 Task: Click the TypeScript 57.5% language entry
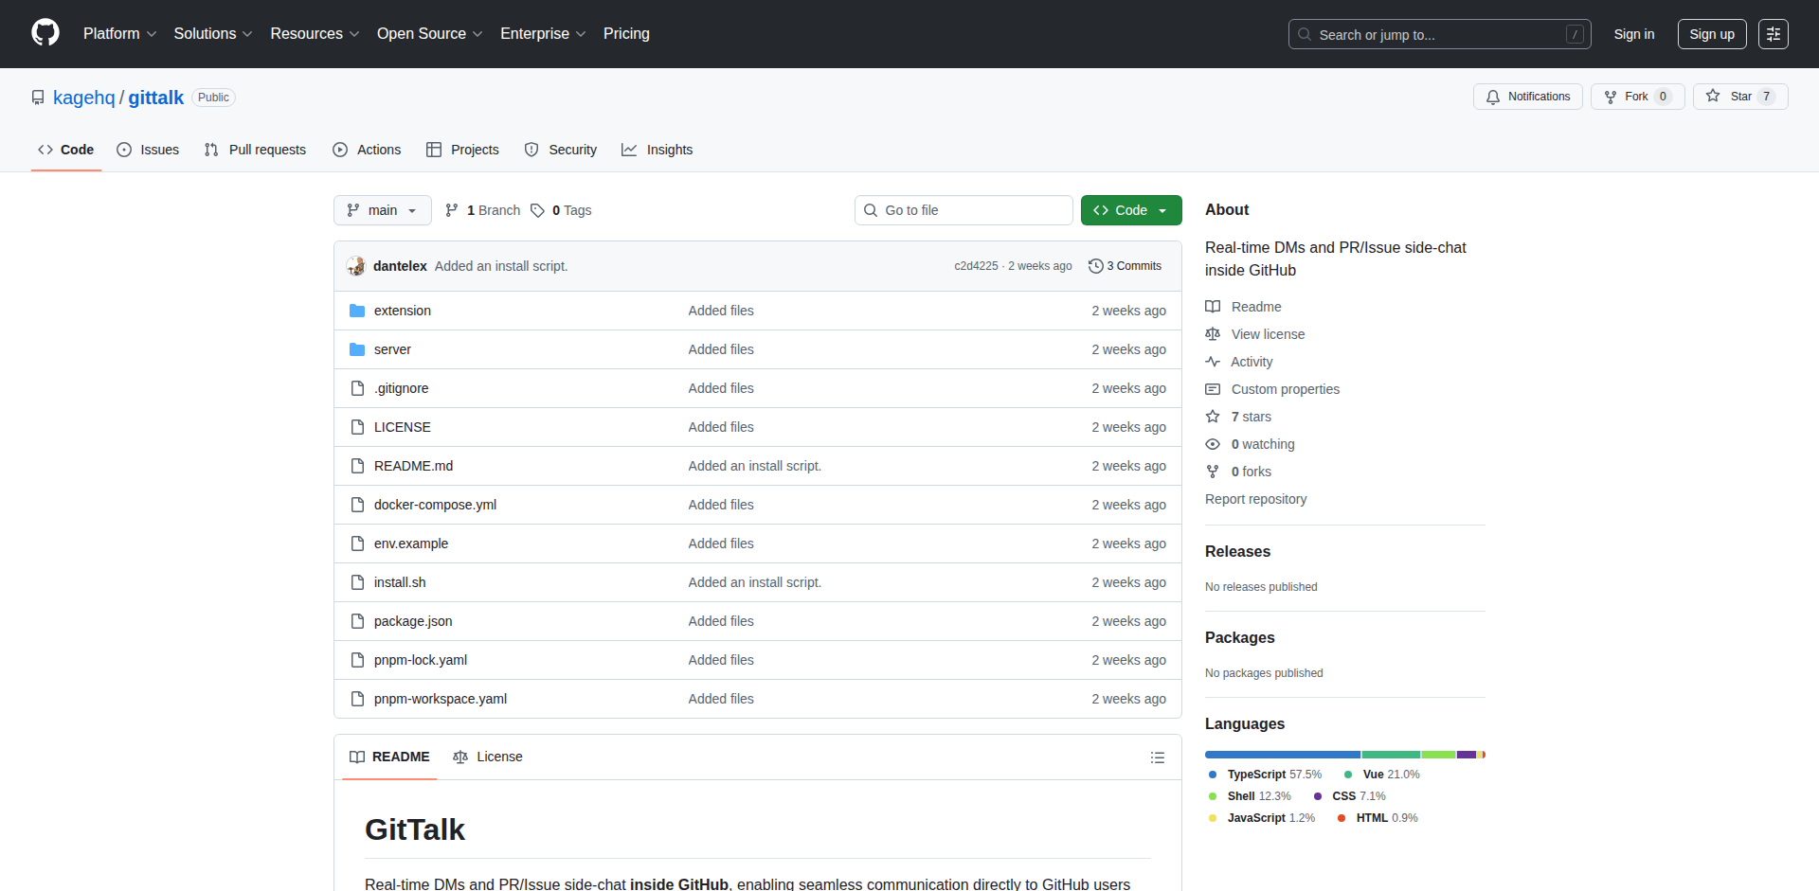click(1266, 775)
